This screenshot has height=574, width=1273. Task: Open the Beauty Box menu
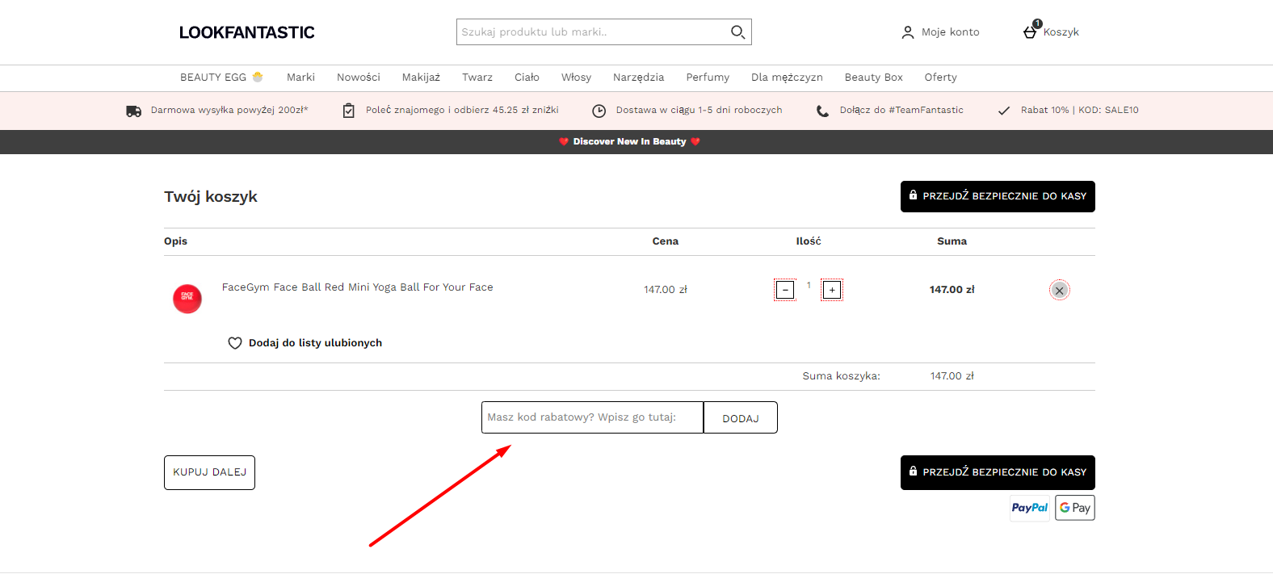coord(873,78)
